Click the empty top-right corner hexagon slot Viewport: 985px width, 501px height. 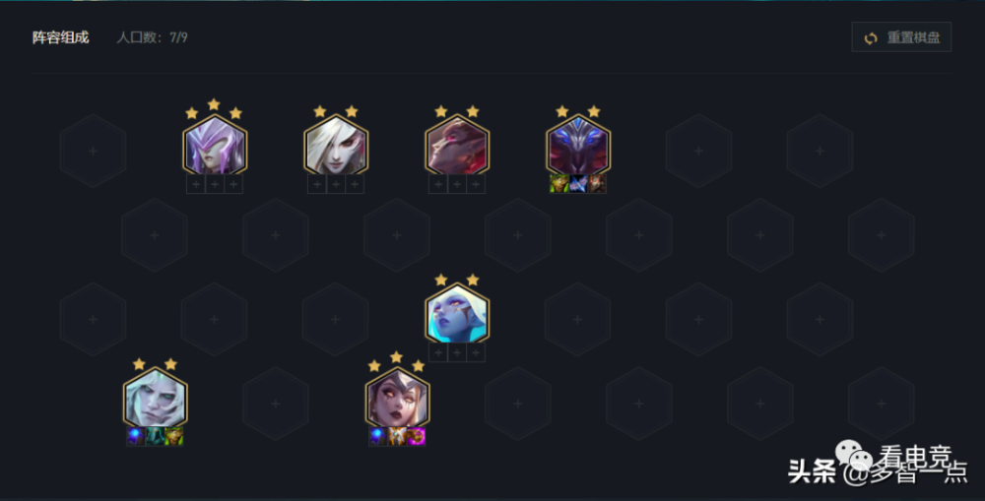pos(820,151)
